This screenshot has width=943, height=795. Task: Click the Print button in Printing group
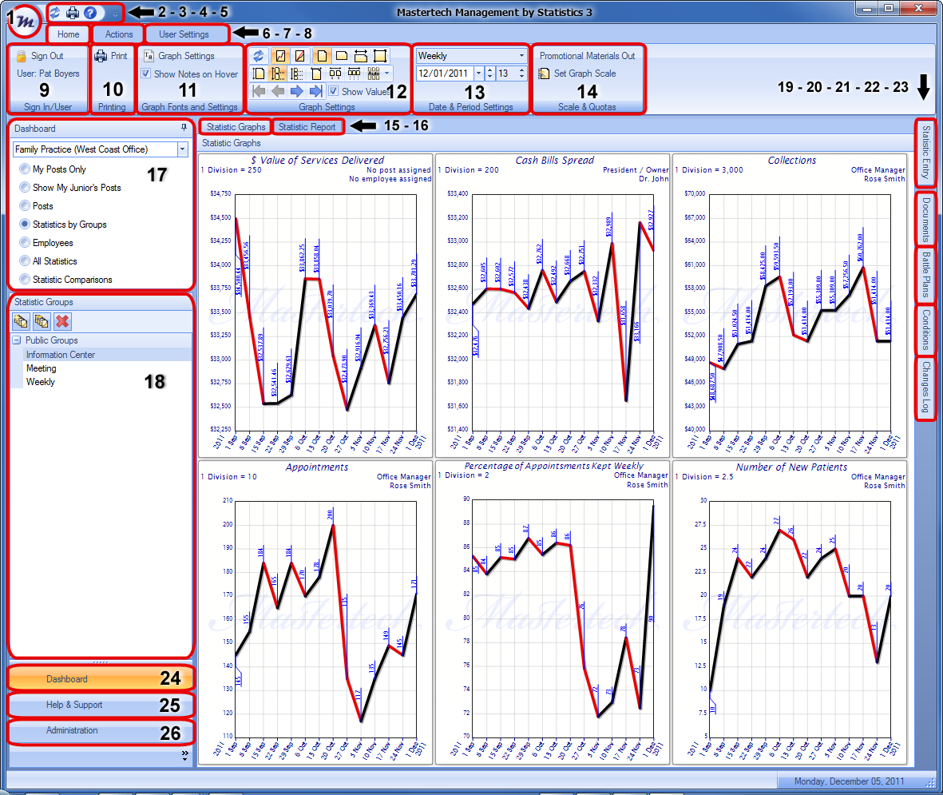point(111,56)
